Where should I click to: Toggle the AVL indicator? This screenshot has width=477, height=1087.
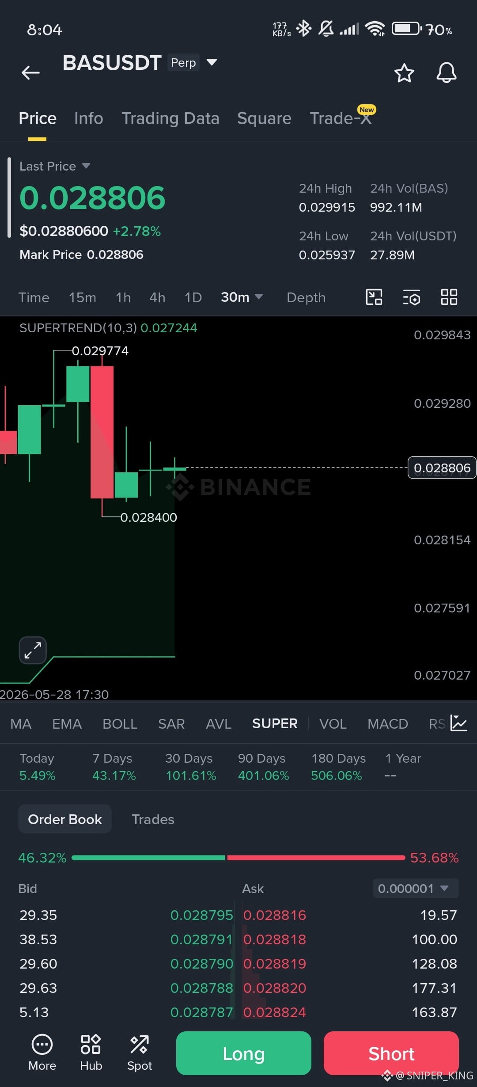pyautogui.click(x=219, y=724)
